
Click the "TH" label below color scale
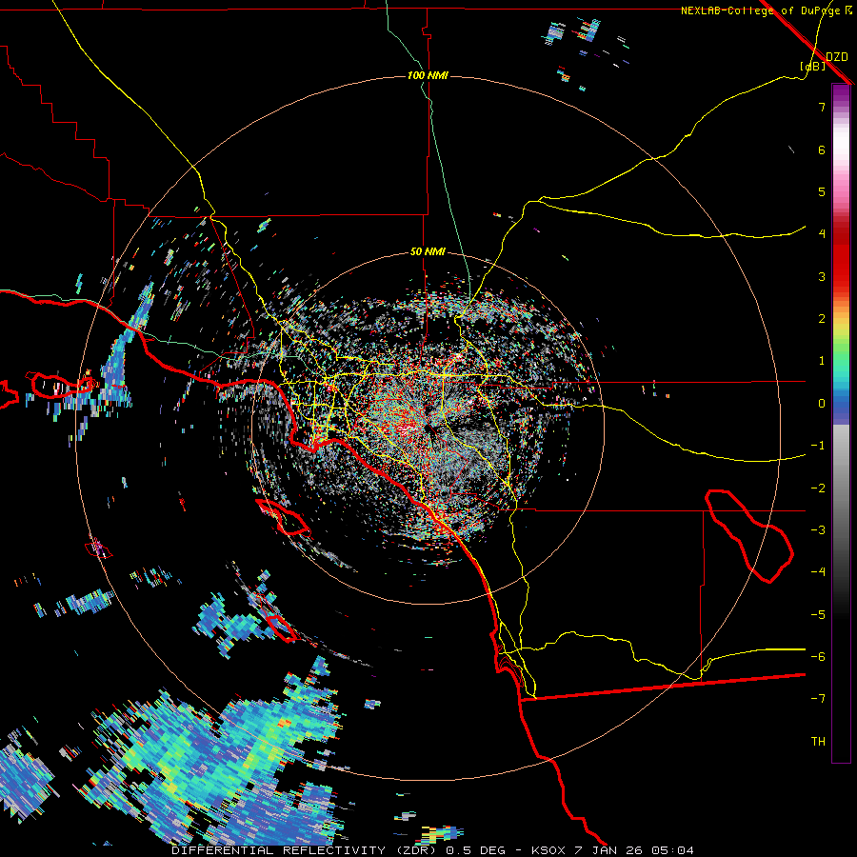point(818,742)
